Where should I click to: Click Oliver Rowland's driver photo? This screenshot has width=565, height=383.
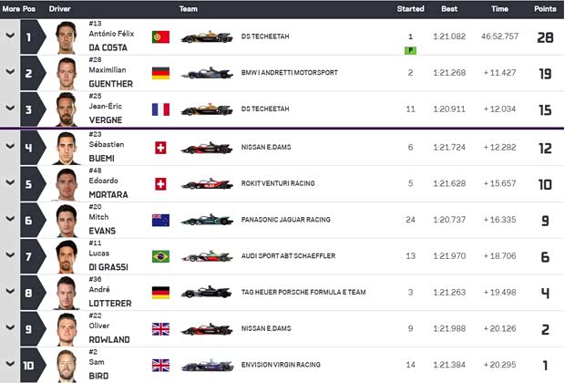pos(67,328)
